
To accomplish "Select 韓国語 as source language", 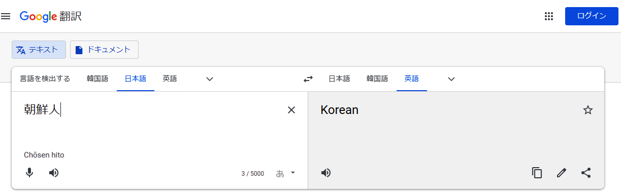I will pos(97,79).
